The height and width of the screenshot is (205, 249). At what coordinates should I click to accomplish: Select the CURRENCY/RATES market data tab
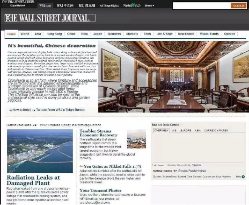pyautogui.click(x=216, y=130)
